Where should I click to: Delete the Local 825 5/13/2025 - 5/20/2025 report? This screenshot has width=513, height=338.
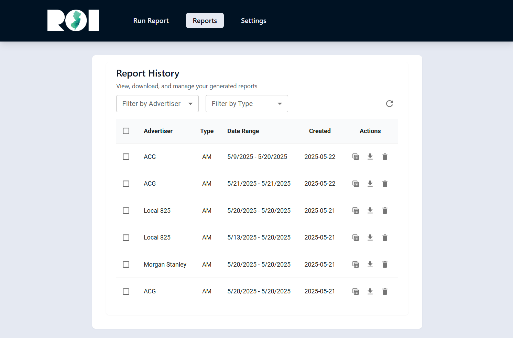[385, 237]
